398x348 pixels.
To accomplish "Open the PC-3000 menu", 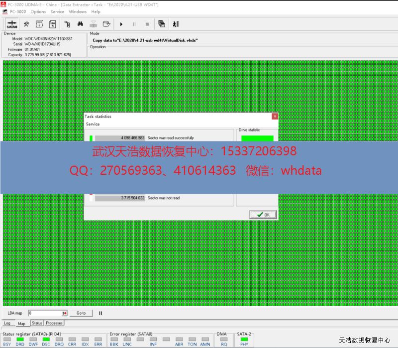I will click(17, 11).
